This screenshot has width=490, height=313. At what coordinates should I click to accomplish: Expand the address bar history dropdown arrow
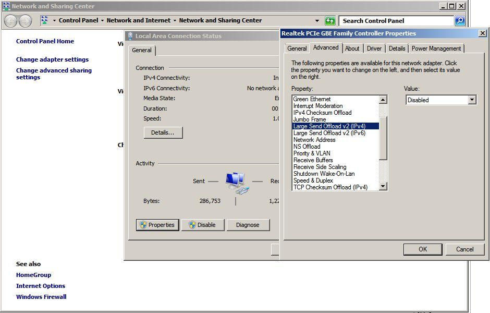pyautogui.click(x=317, y=21)
